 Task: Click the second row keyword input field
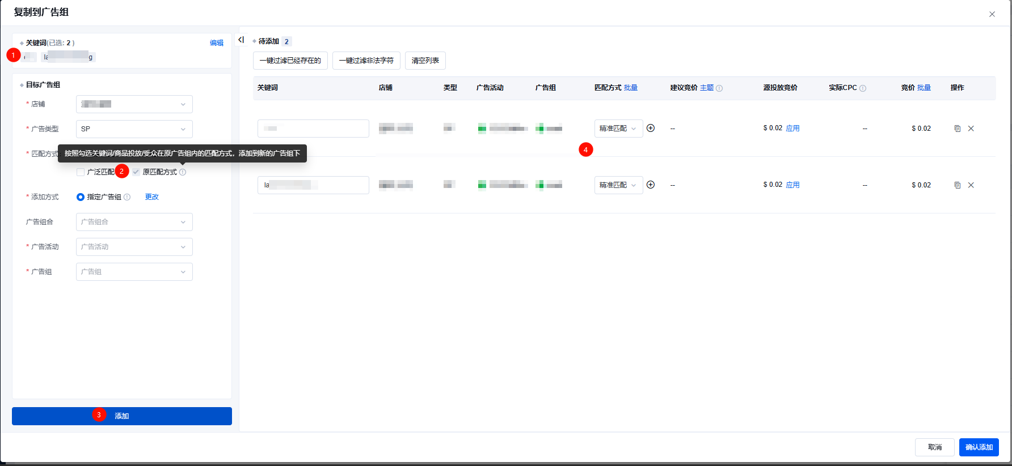point(313,185)
